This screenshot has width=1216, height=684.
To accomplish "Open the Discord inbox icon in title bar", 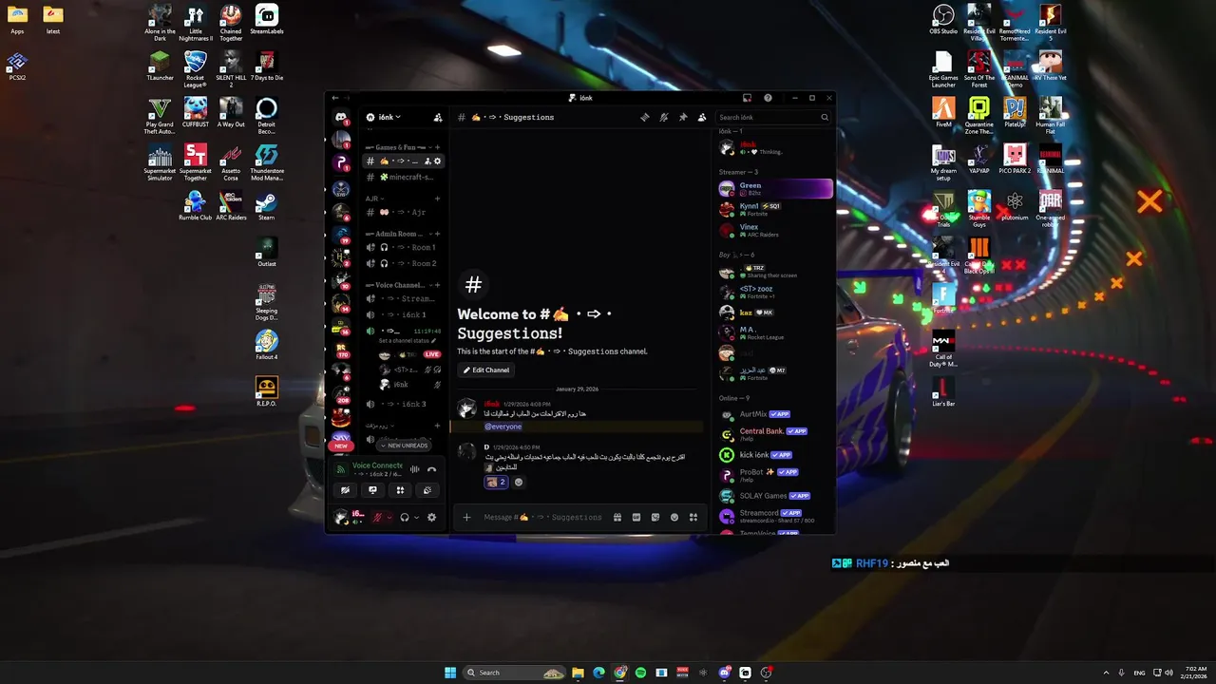I will coord(748,98).
